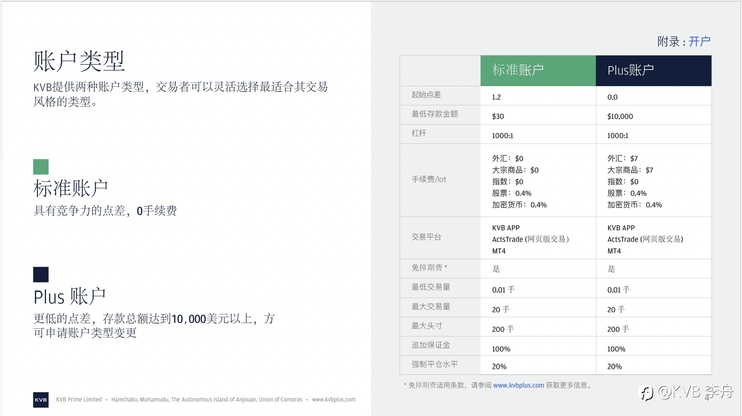
Task: Click the navy square above Plus 账户
Action: point(41,275)
